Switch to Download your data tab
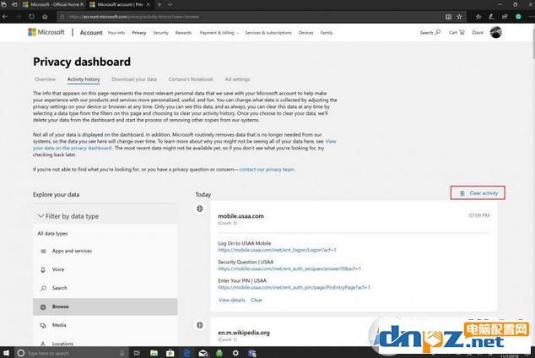This screenshot has height=358, width=535. [134, 79]
